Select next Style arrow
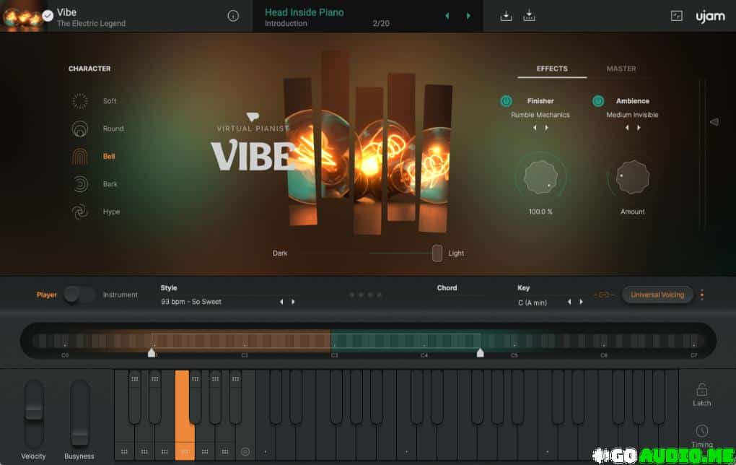This screenshot has width=736, height=465. 294,302
